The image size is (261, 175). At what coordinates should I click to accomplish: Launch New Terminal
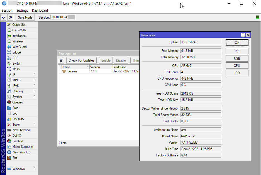click(x=22, y=130)
